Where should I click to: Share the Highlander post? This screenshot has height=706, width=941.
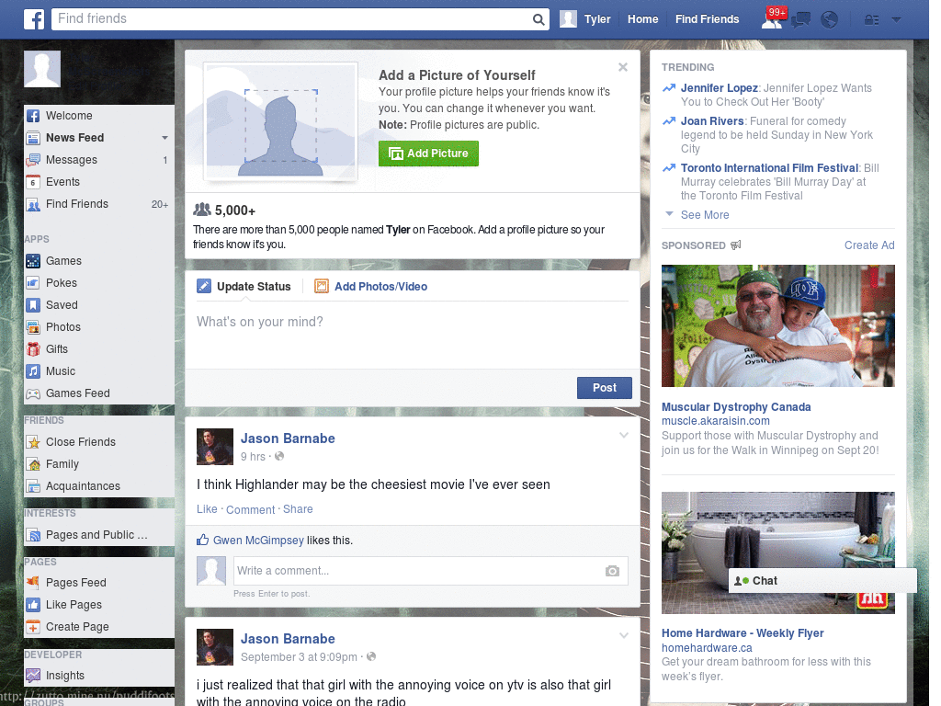tap(298, 509)
